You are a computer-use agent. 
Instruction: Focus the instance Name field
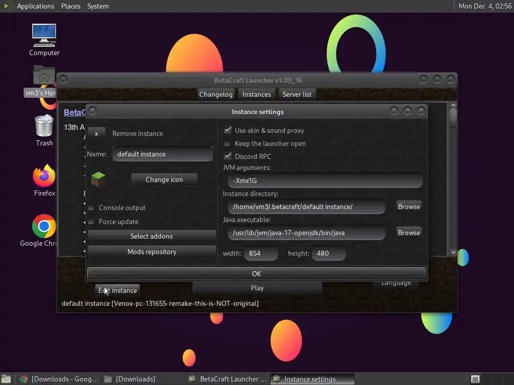(x=163, y=154)
